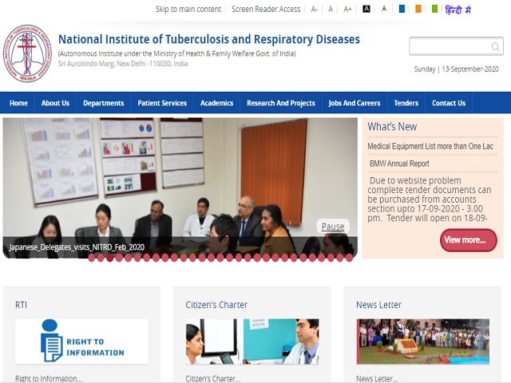Click the Sri Aurobindo Marg address line

point(123,64)
